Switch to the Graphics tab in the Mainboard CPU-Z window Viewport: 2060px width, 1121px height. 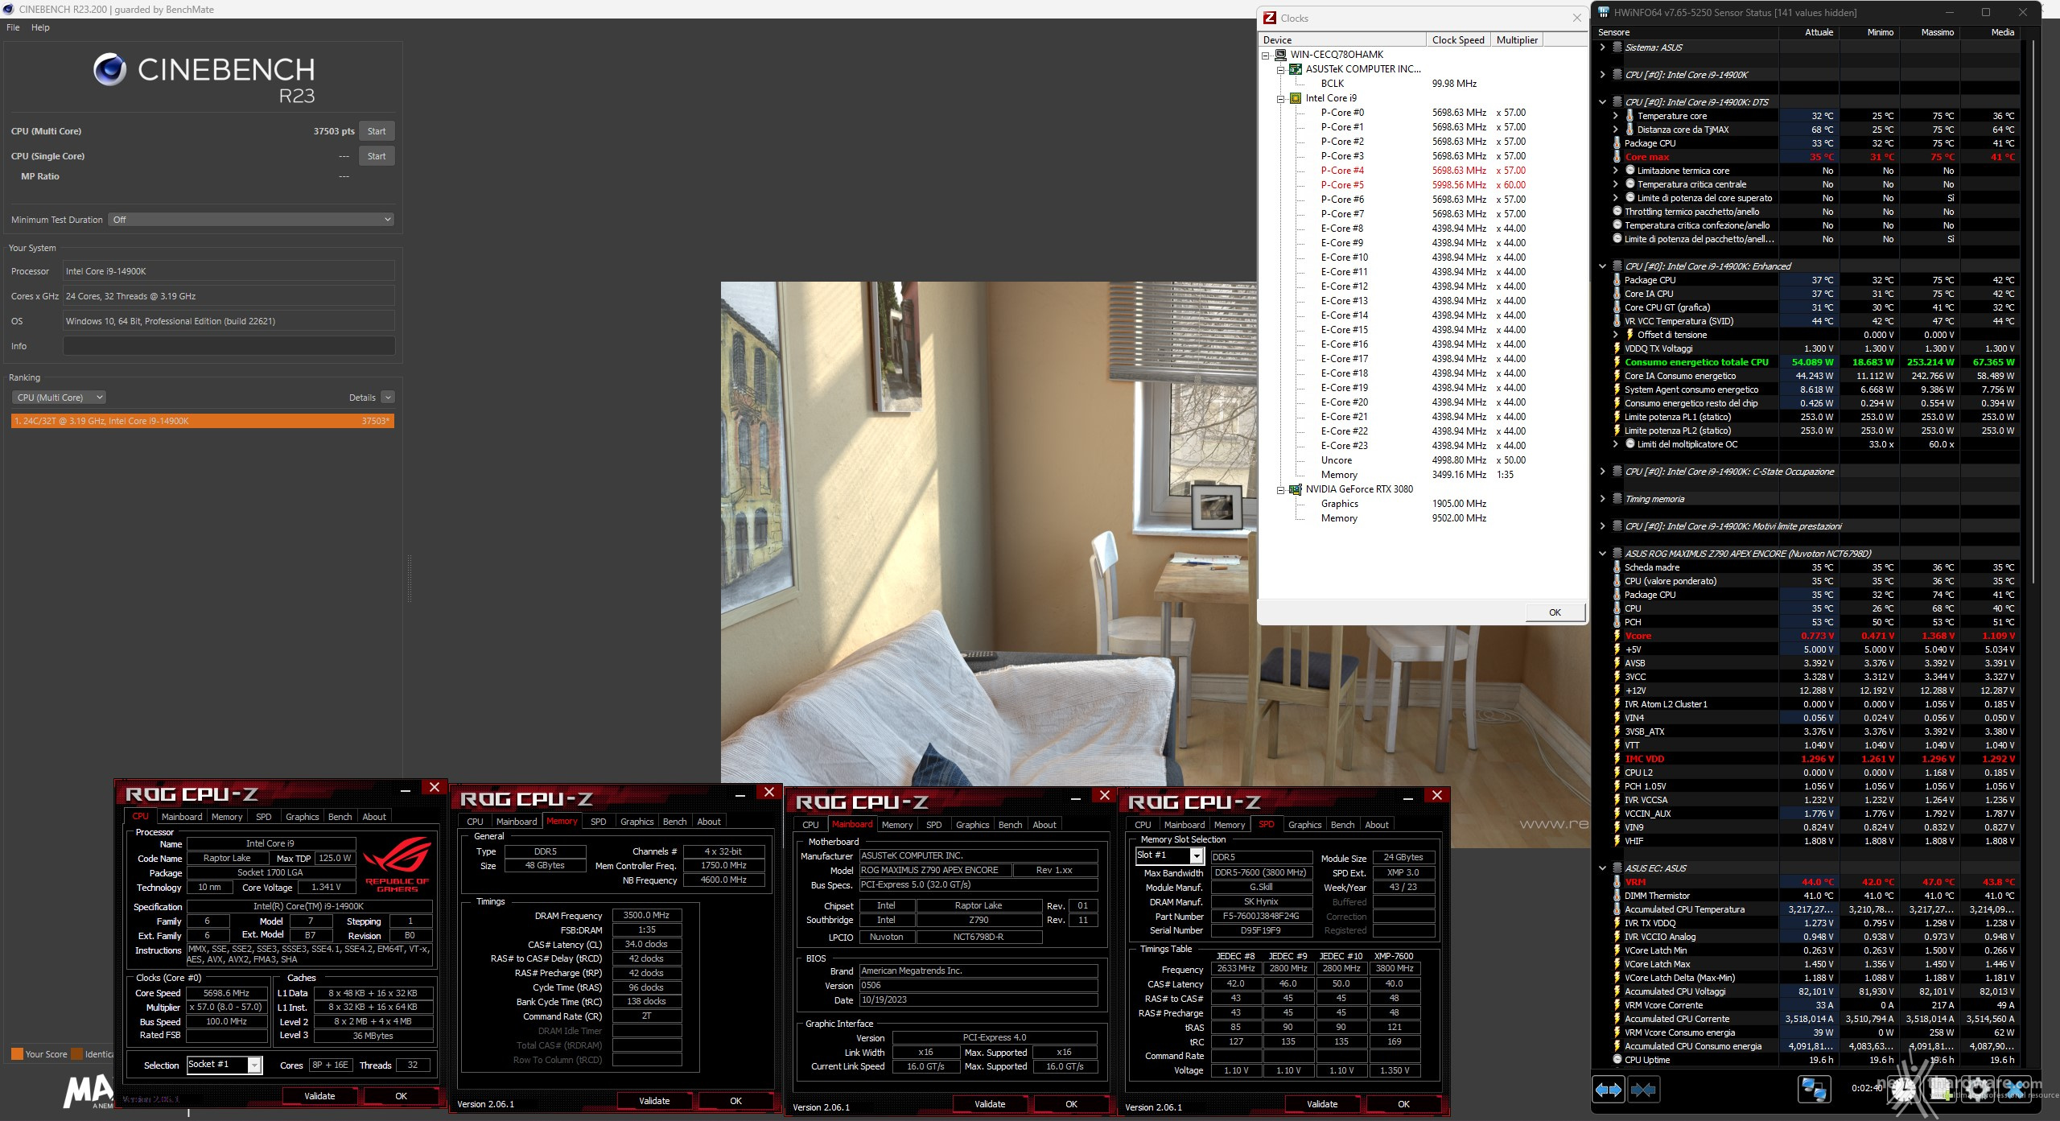(x=972, y=825)
